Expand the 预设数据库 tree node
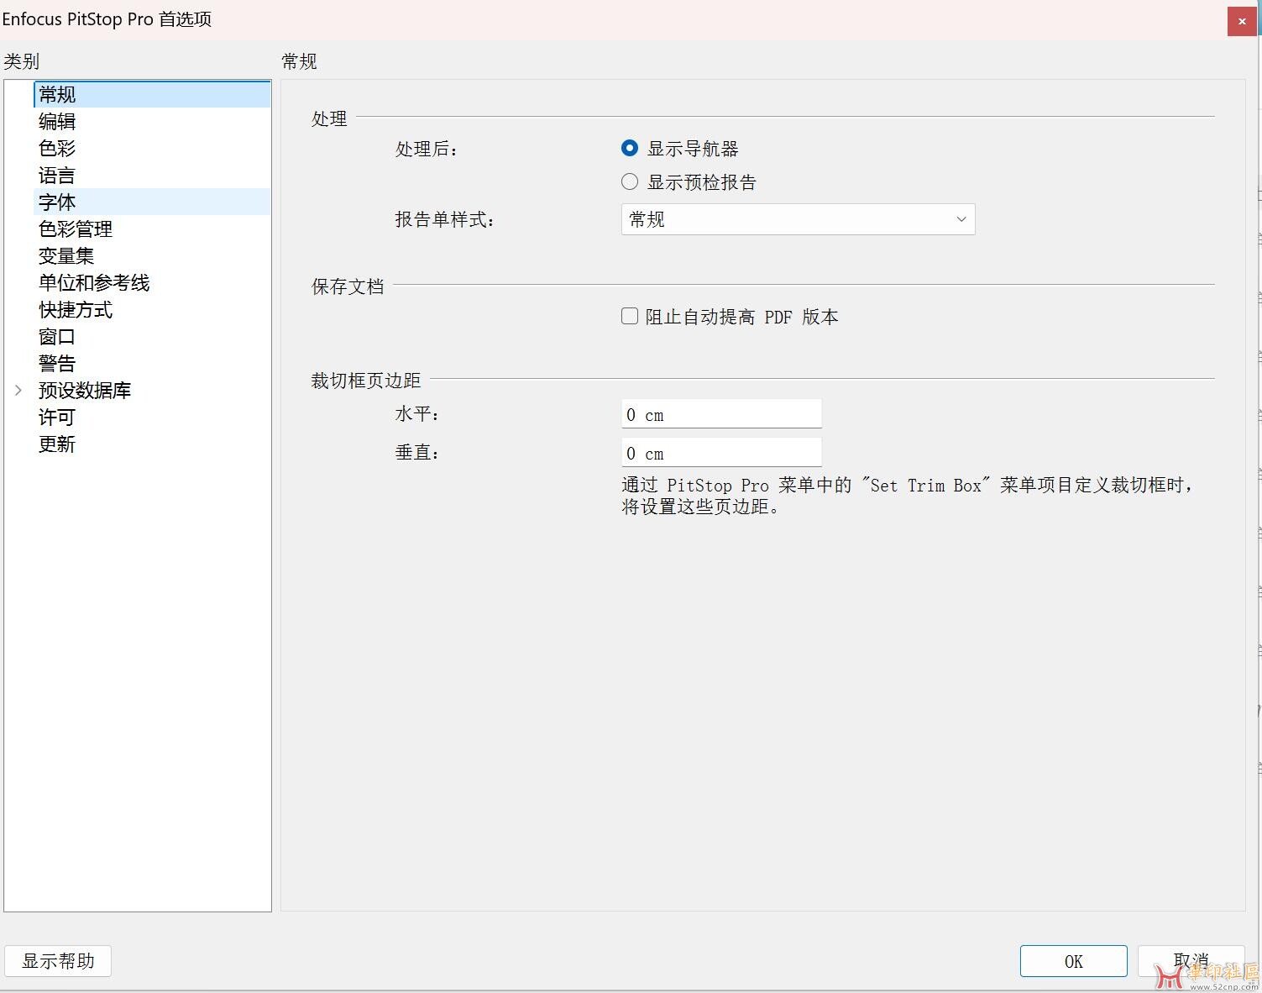Screen dimensions: 1262x993 18,390
